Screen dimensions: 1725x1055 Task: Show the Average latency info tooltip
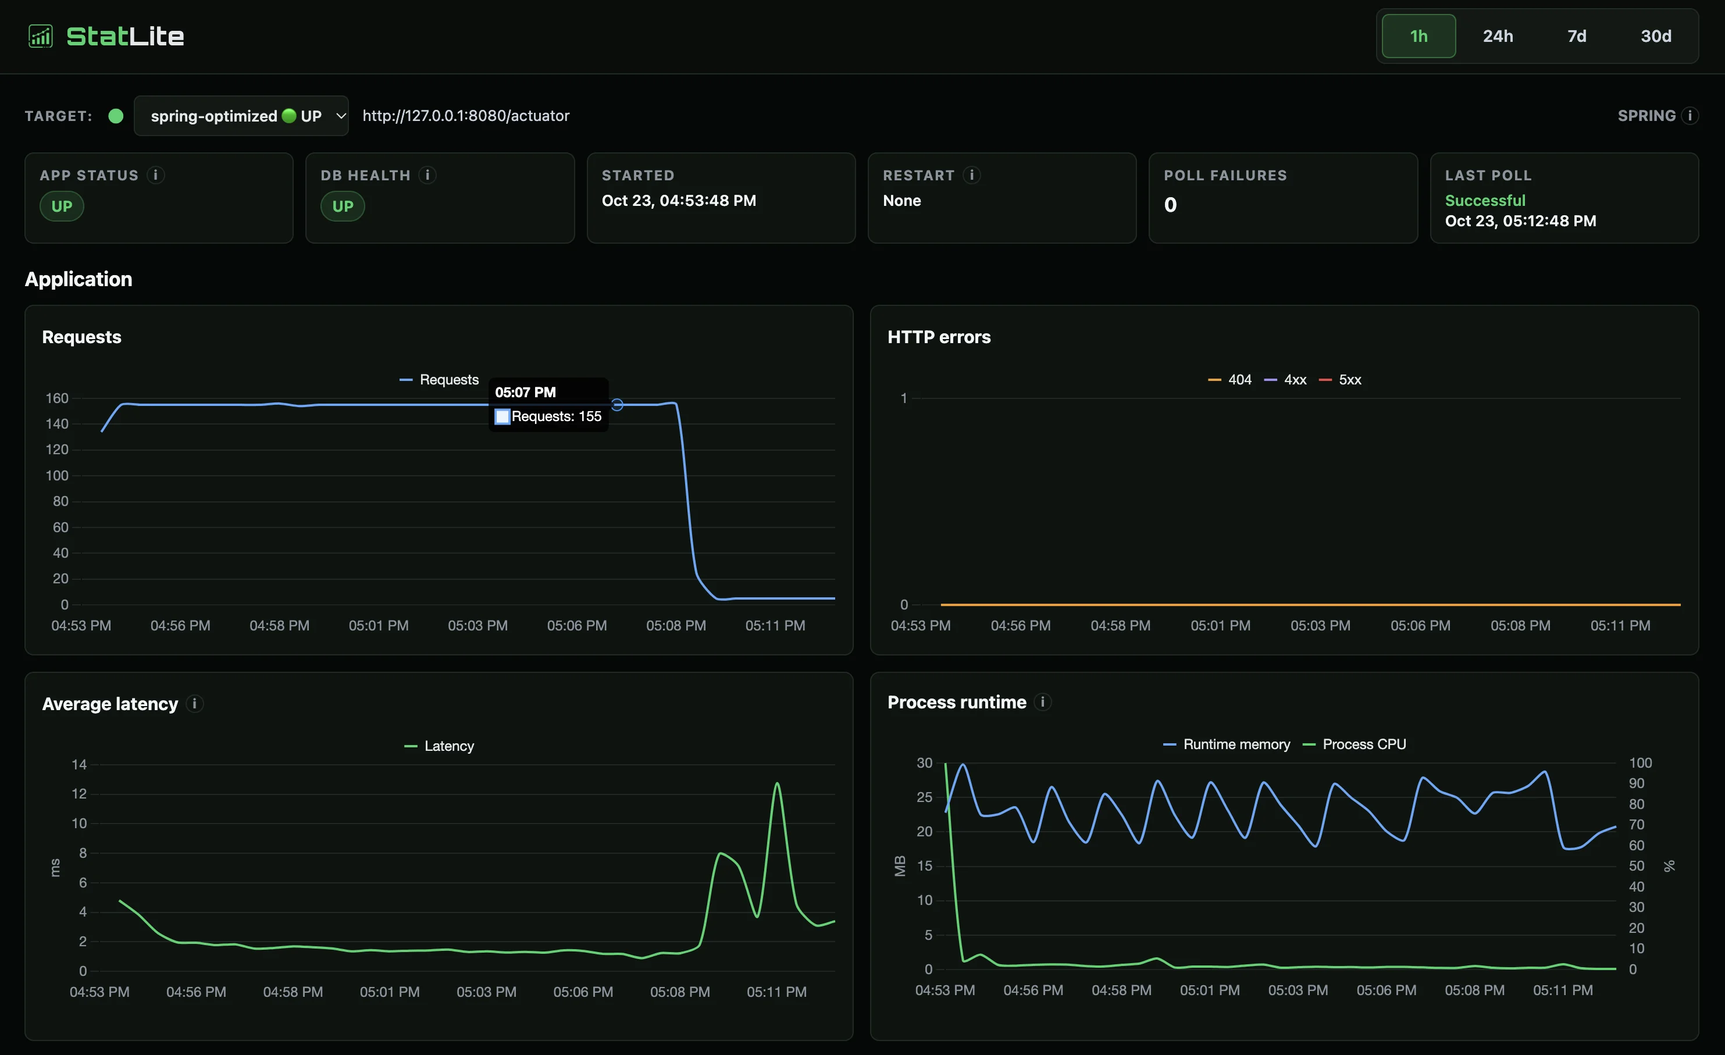click(x=195, y=704)
